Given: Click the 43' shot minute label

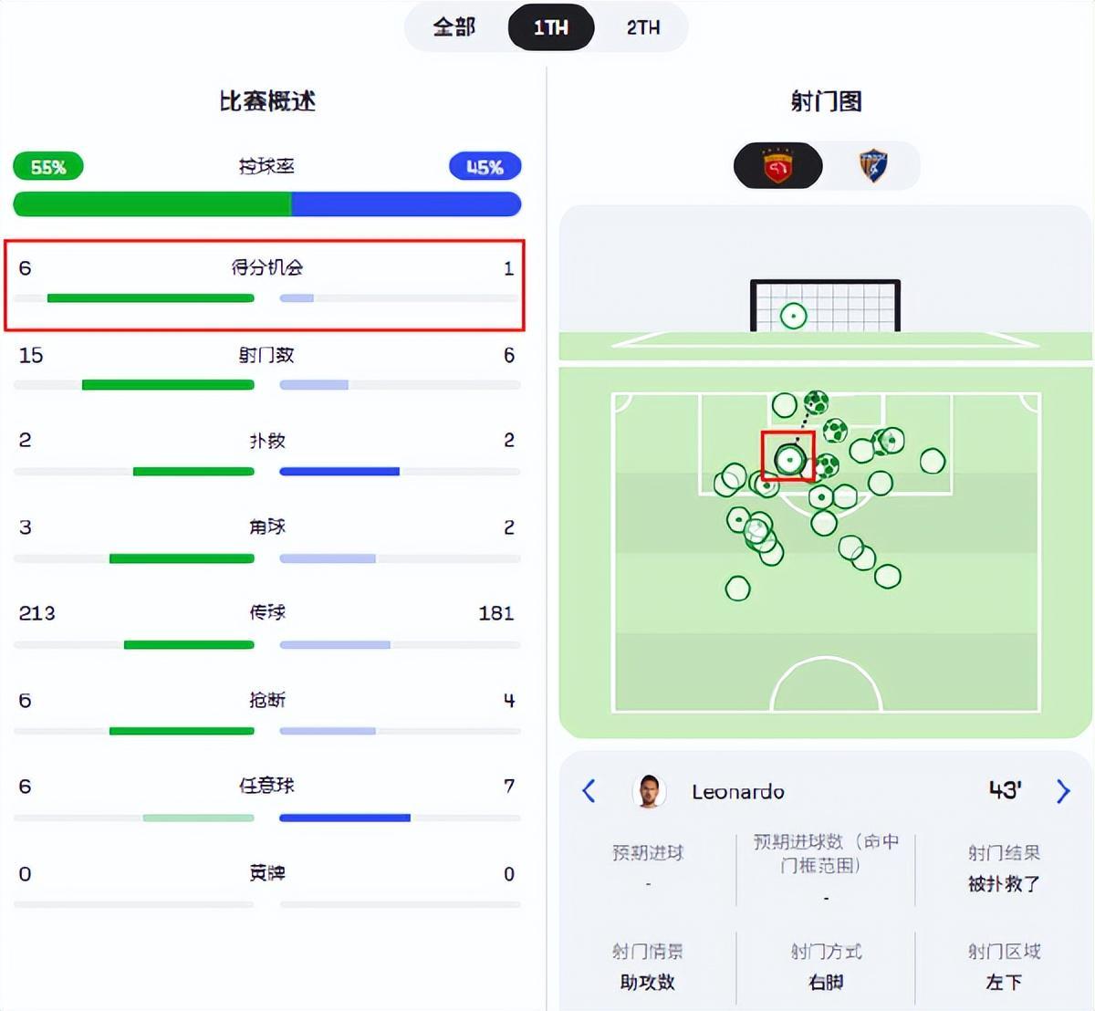Looking at the screenshot, I should [x=1005, y=790].
